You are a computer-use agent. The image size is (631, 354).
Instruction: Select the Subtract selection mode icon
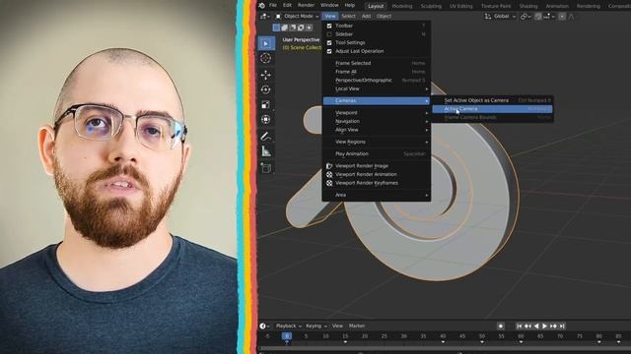point(293,28)
